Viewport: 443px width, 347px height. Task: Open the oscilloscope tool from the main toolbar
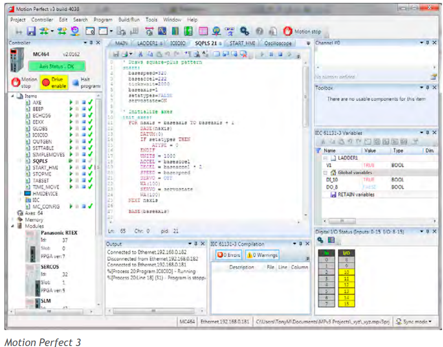point(162,31)
